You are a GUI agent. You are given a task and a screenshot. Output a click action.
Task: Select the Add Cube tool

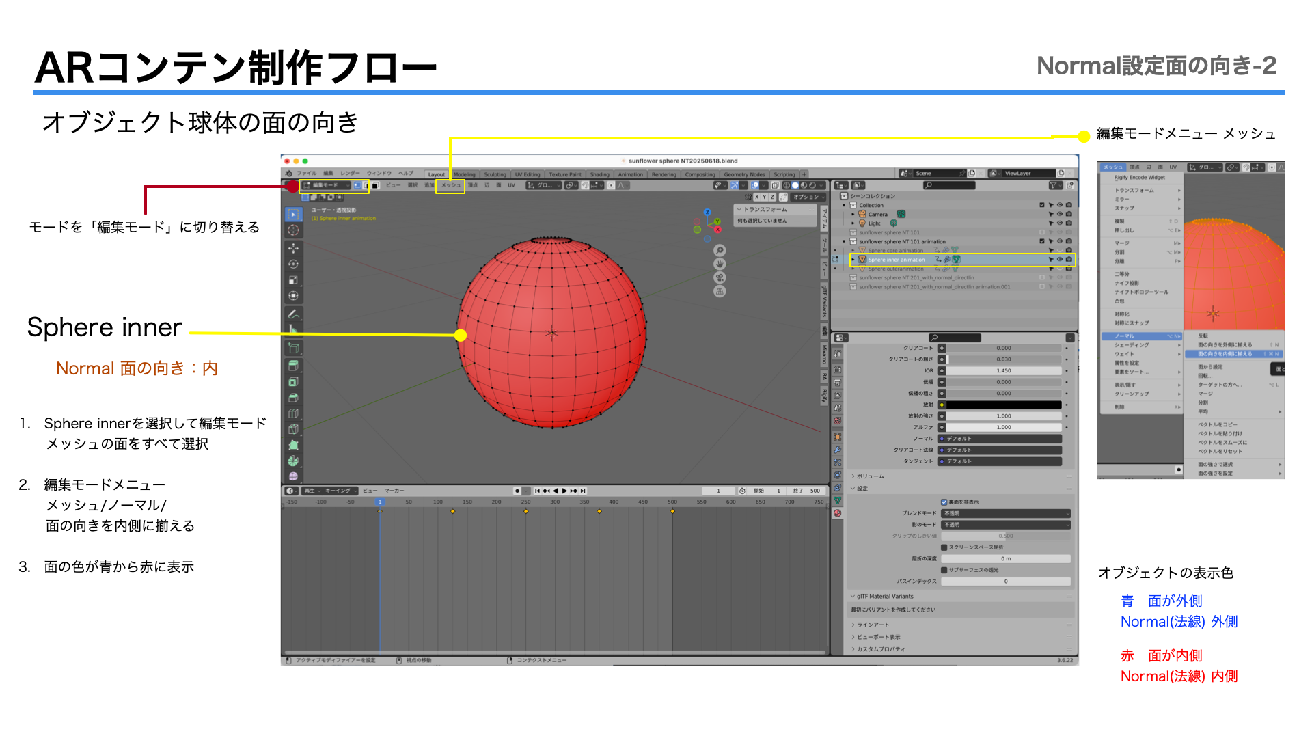(x=293, y=348)
